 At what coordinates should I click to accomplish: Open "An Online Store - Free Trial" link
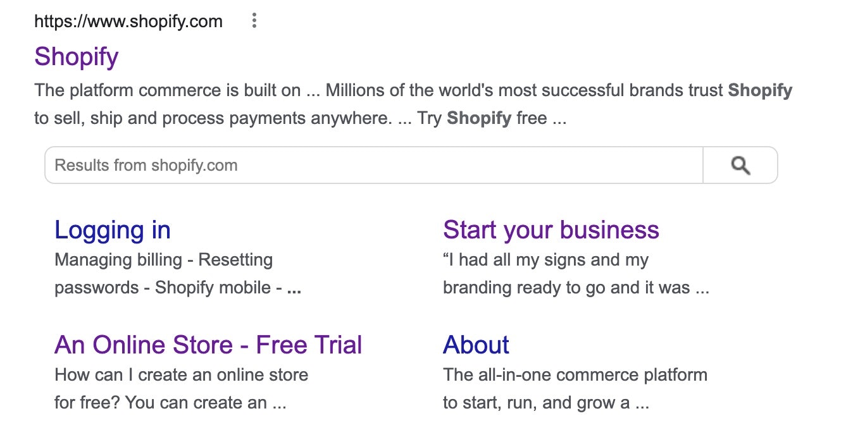[x=208, y=345]
